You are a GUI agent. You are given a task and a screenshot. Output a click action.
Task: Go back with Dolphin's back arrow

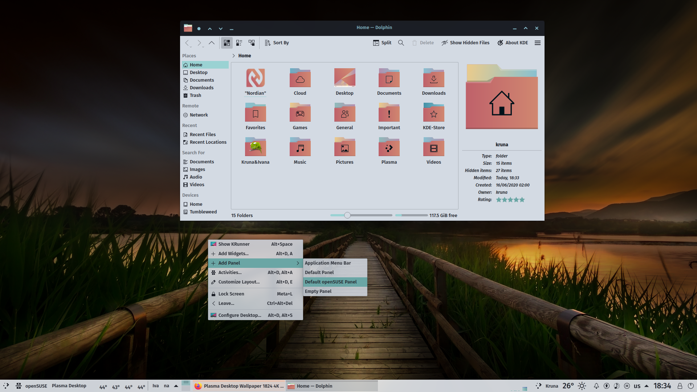[187, 43]
